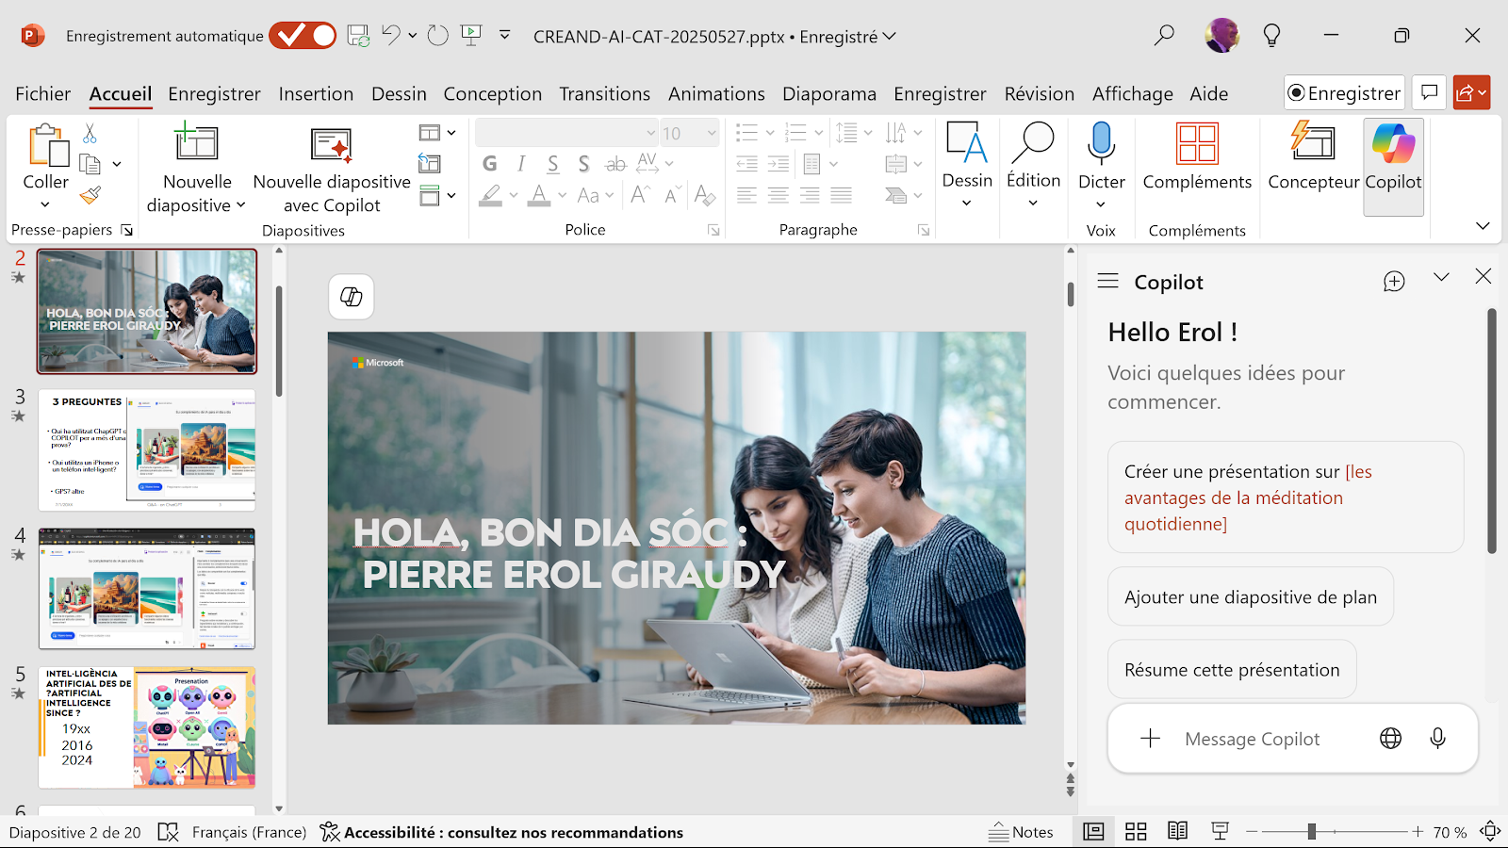Expand the Dicter dropdown arrow

pos(1101,204)
